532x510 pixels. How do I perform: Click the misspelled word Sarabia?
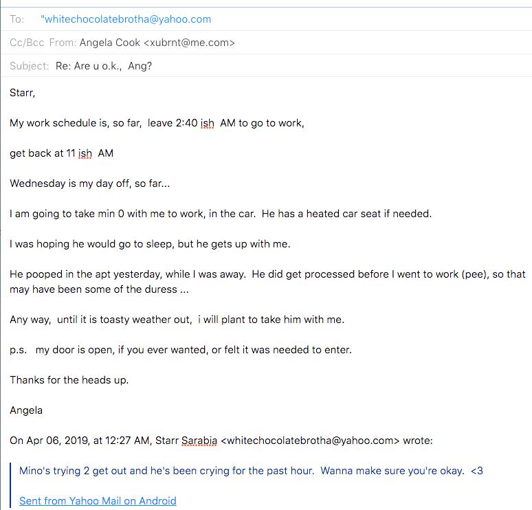coord(199,441)
